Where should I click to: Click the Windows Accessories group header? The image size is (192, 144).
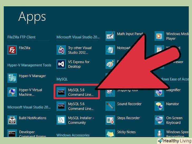pos(73,135)
